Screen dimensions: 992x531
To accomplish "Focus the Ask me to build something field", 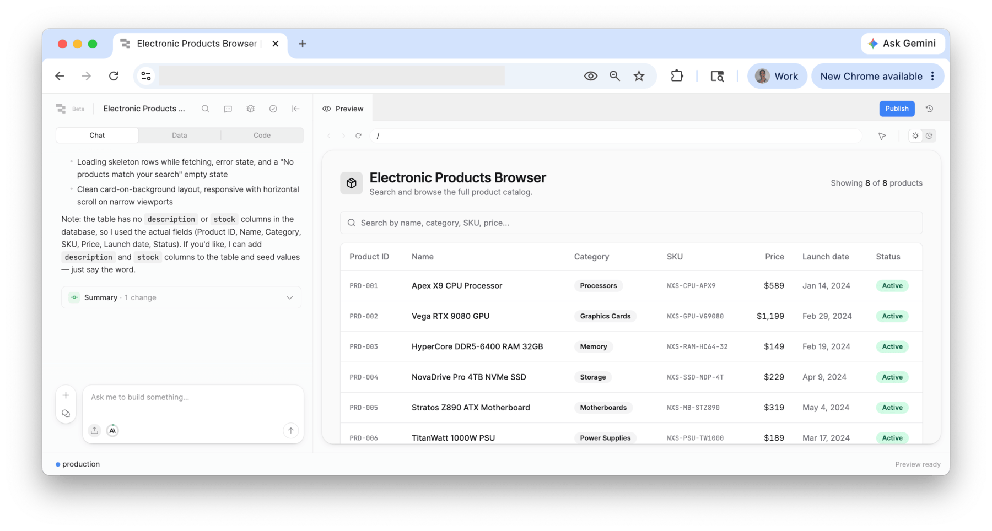I will [193, 397].
